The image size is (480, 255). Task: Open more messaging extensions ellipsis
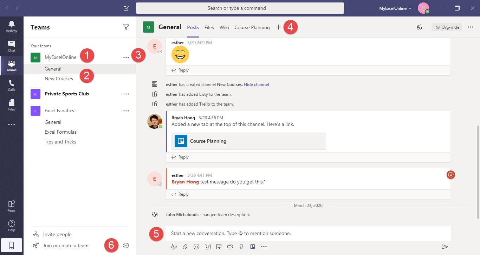tap(264, 247)
